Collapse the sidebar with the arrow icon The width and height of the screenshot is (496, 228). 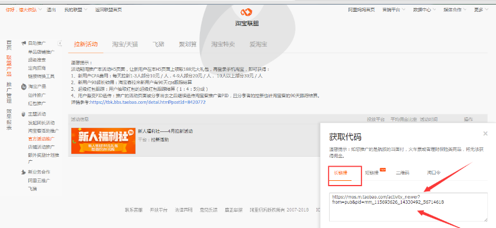coord(60,43)
